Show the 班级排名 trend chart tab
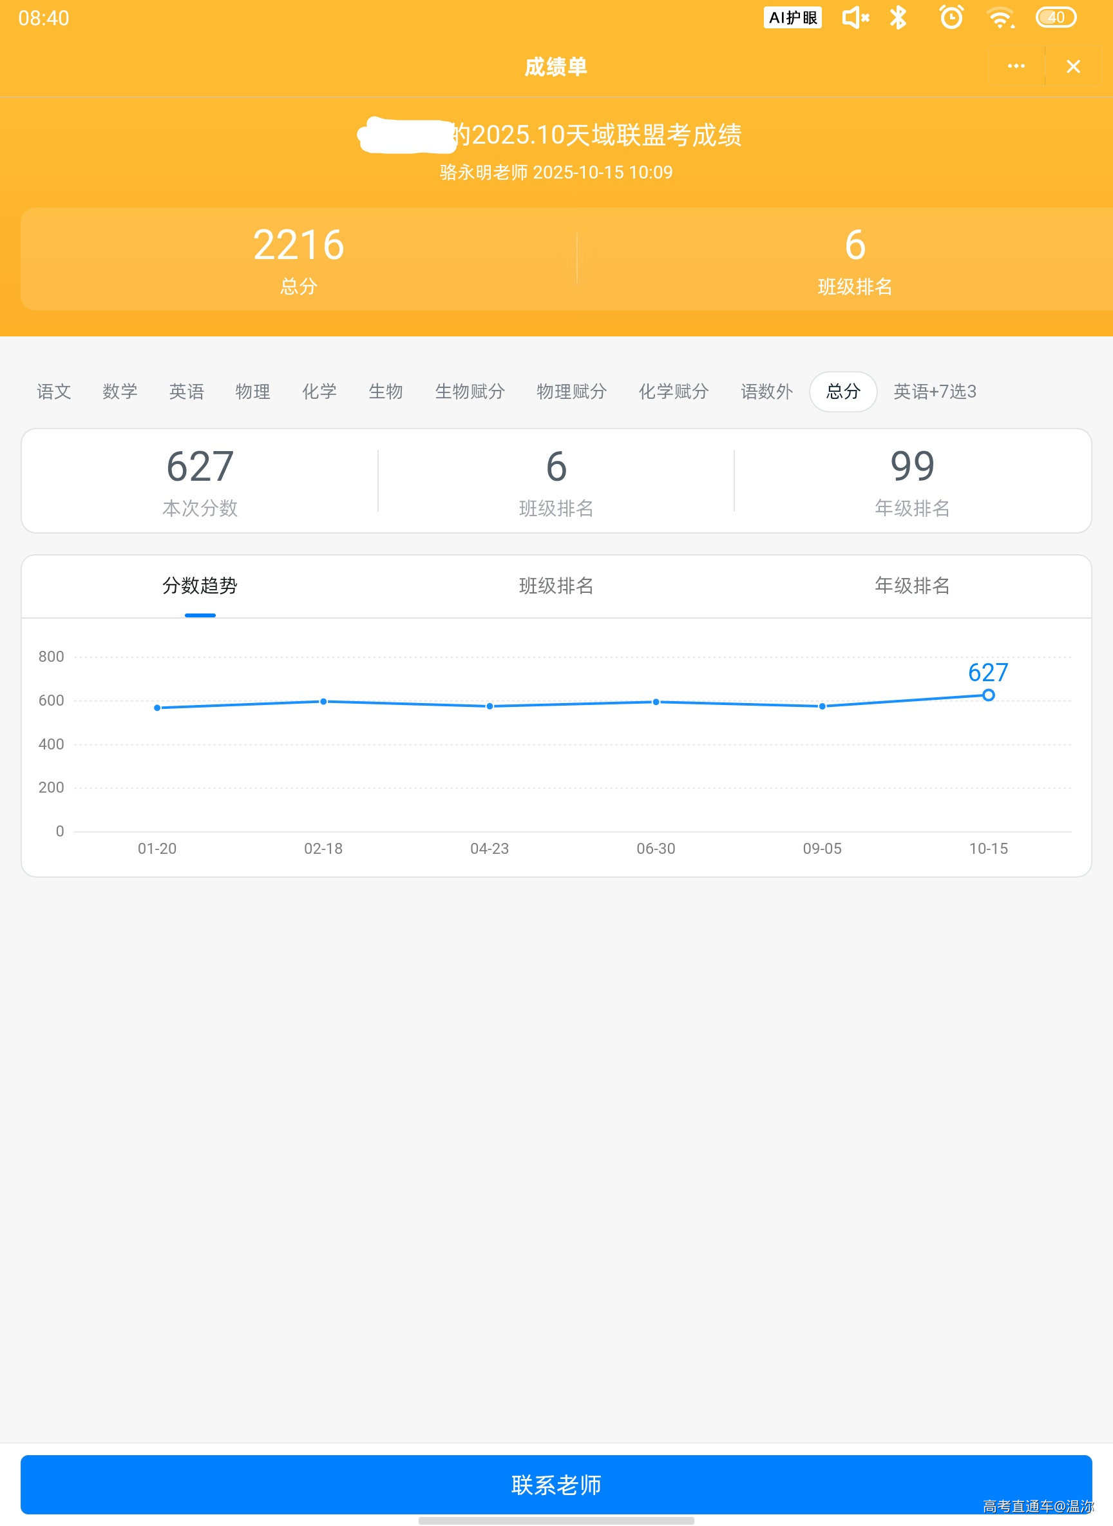The image size is (1113, 1526). pyautogui.click(x=556, y=586)
